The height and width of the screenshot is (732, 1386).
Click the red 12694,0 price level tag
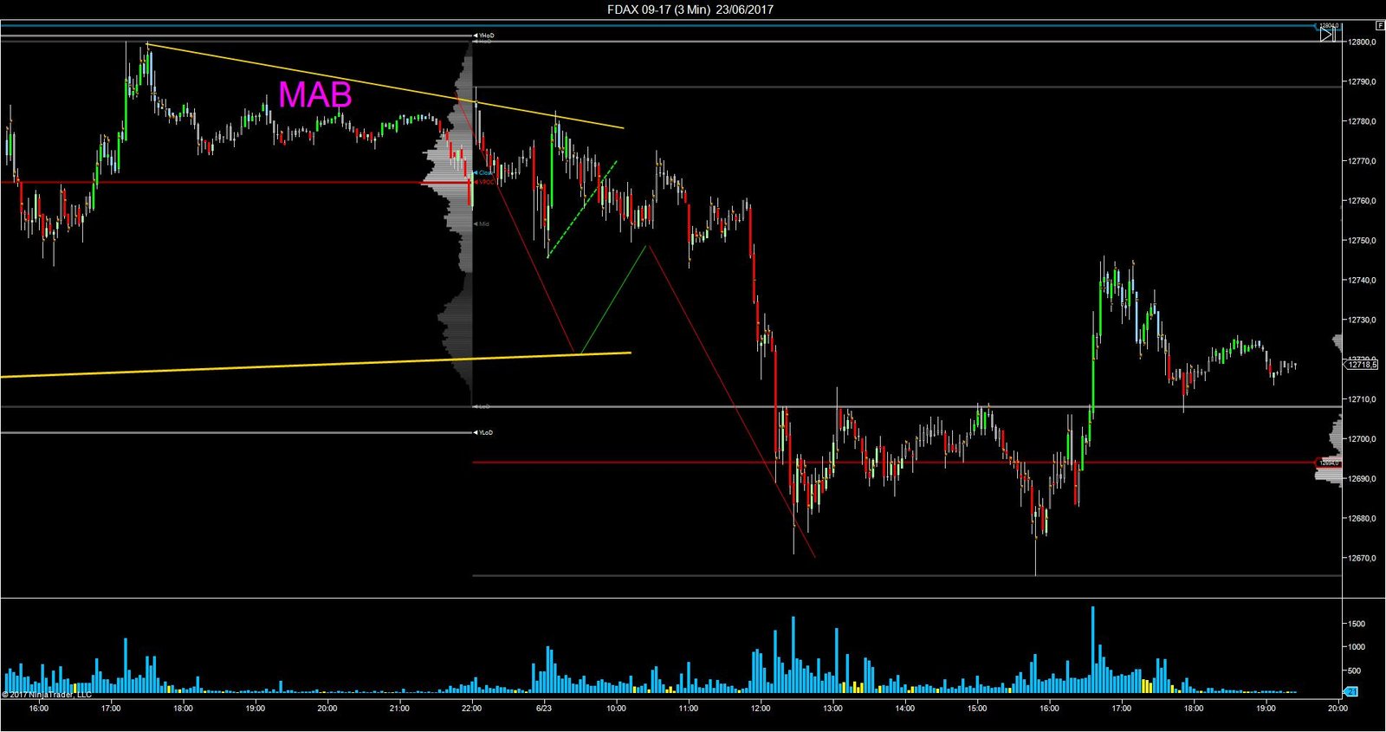(1328, 463)
